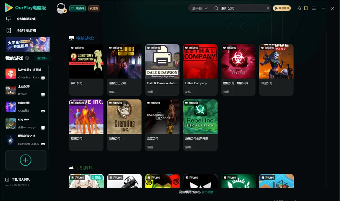Image resolution: width=340 pixels, height=201 pixels.
Task: Open the 欺骗公司 Deceive Inc card
Action: (x=86, y=125)
